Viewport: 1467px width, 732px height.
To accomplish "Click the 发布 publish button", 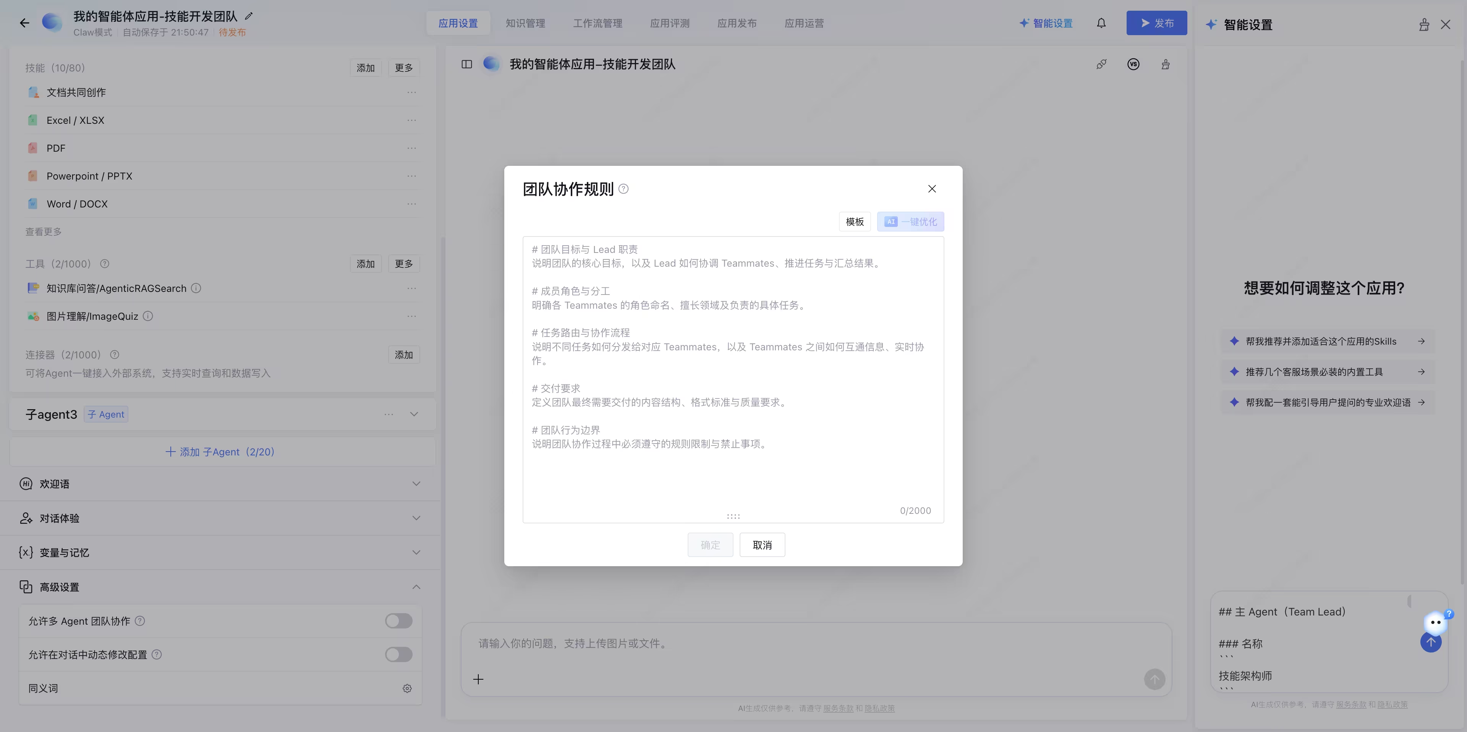I will coord(1157,23).
